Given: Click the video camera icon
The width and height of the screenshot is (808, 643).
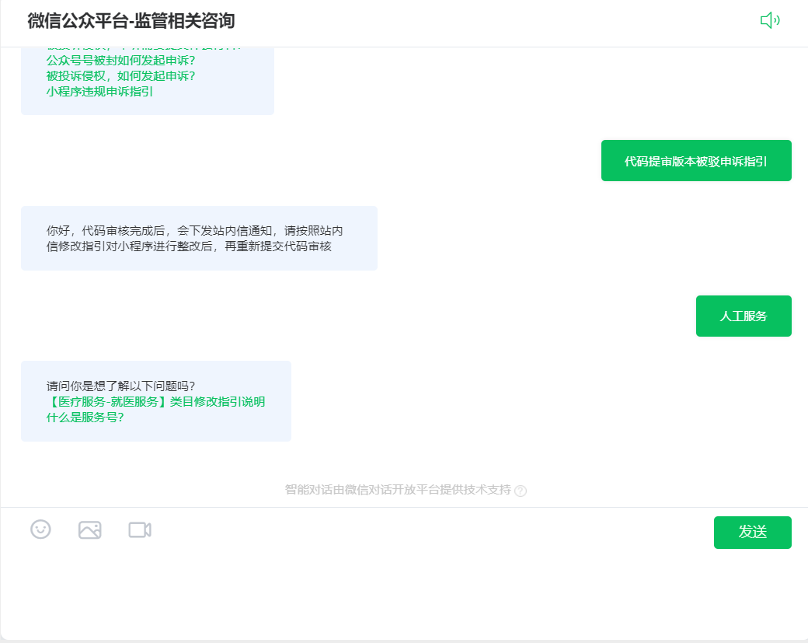Looking at the screenshot, I should (x=140, y=529).
